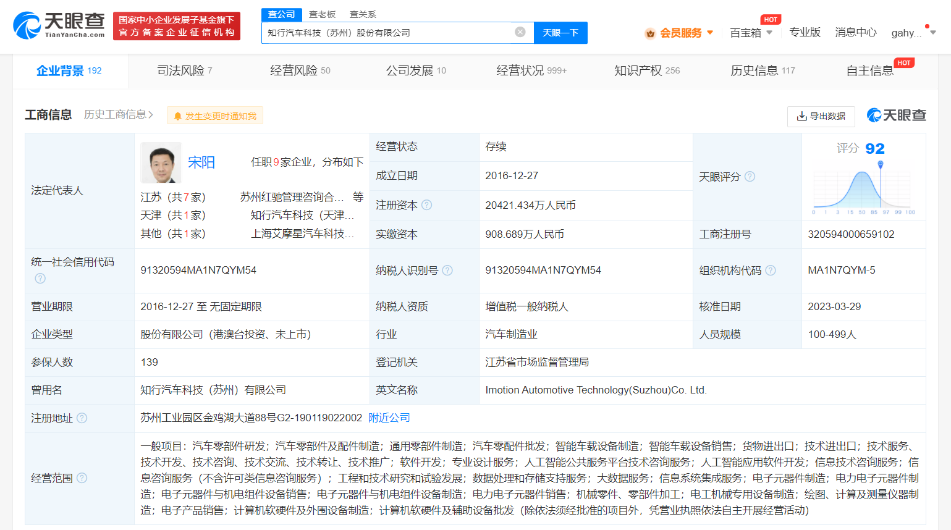Image resolution: width=951 pixels, height=530 pixels.
Task: Select the 历史信息 117 tab
Action: click(763, 71)
